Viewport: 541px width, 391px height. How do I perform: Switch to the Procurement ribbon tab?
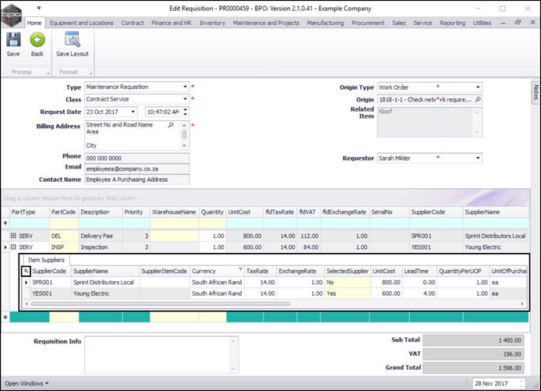(x=368, y=23)
